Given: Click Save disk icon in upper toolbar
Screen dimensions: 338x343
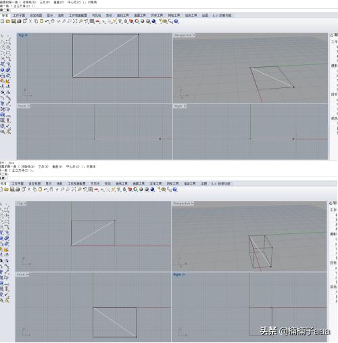Looking at the screenshot, I should (14, 21).
